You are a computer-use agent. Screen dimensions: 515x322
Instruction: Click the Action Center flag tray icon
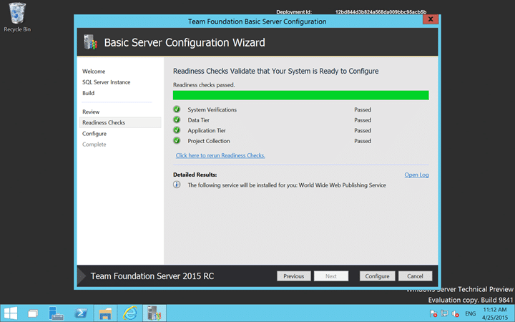tap(433, 313)
